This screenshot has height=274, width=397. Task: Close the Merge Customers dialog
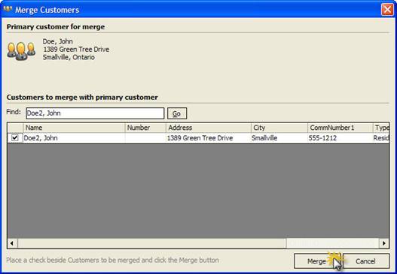pos(387,10)
